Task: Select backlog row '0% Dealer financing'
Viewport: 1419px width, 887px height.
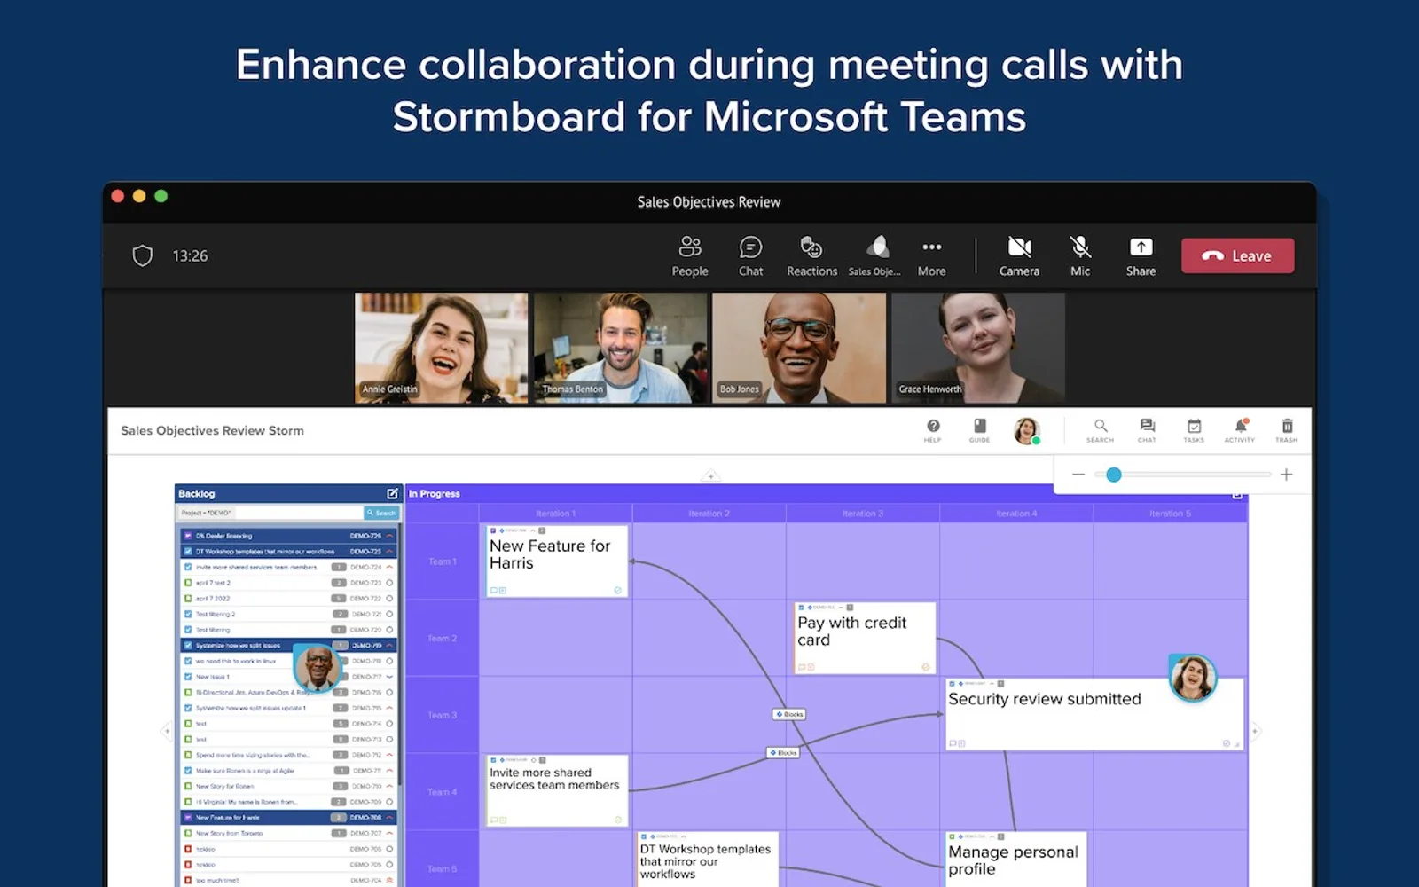Action: click(x=288, y=536)
